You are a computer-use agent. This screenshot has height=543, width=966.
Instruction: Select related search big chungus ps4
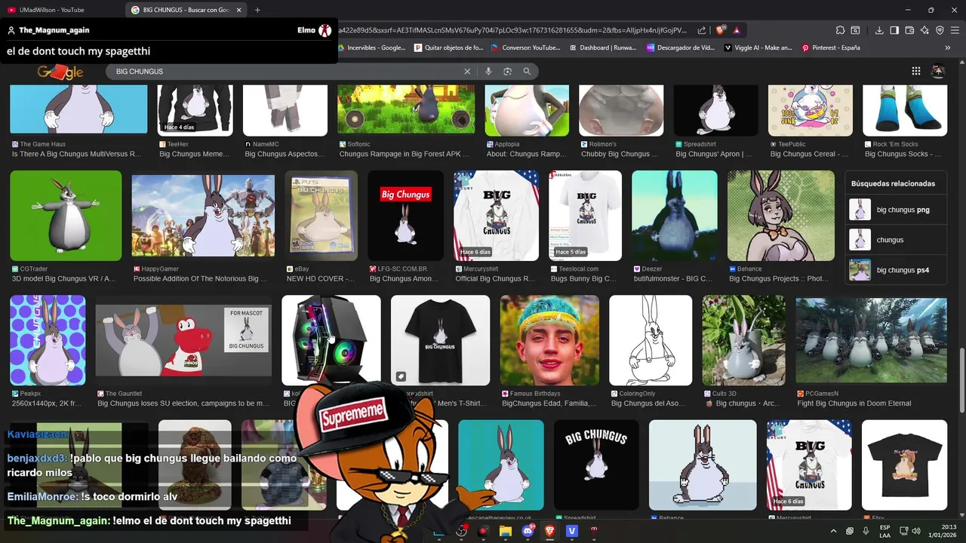tap(896, 270)
